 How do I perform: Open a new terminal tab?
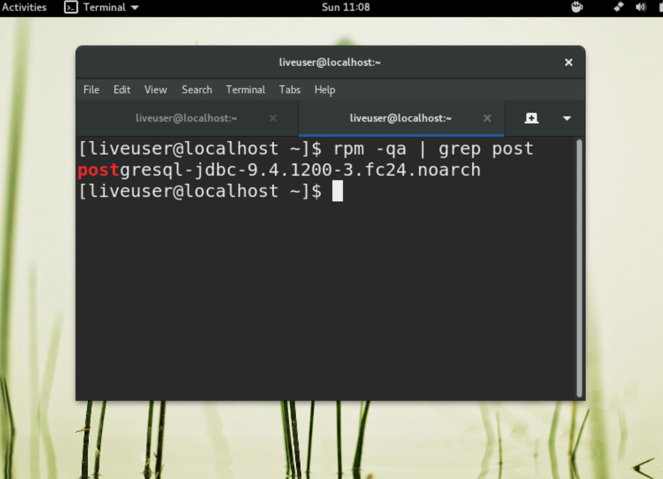(531, 118)
